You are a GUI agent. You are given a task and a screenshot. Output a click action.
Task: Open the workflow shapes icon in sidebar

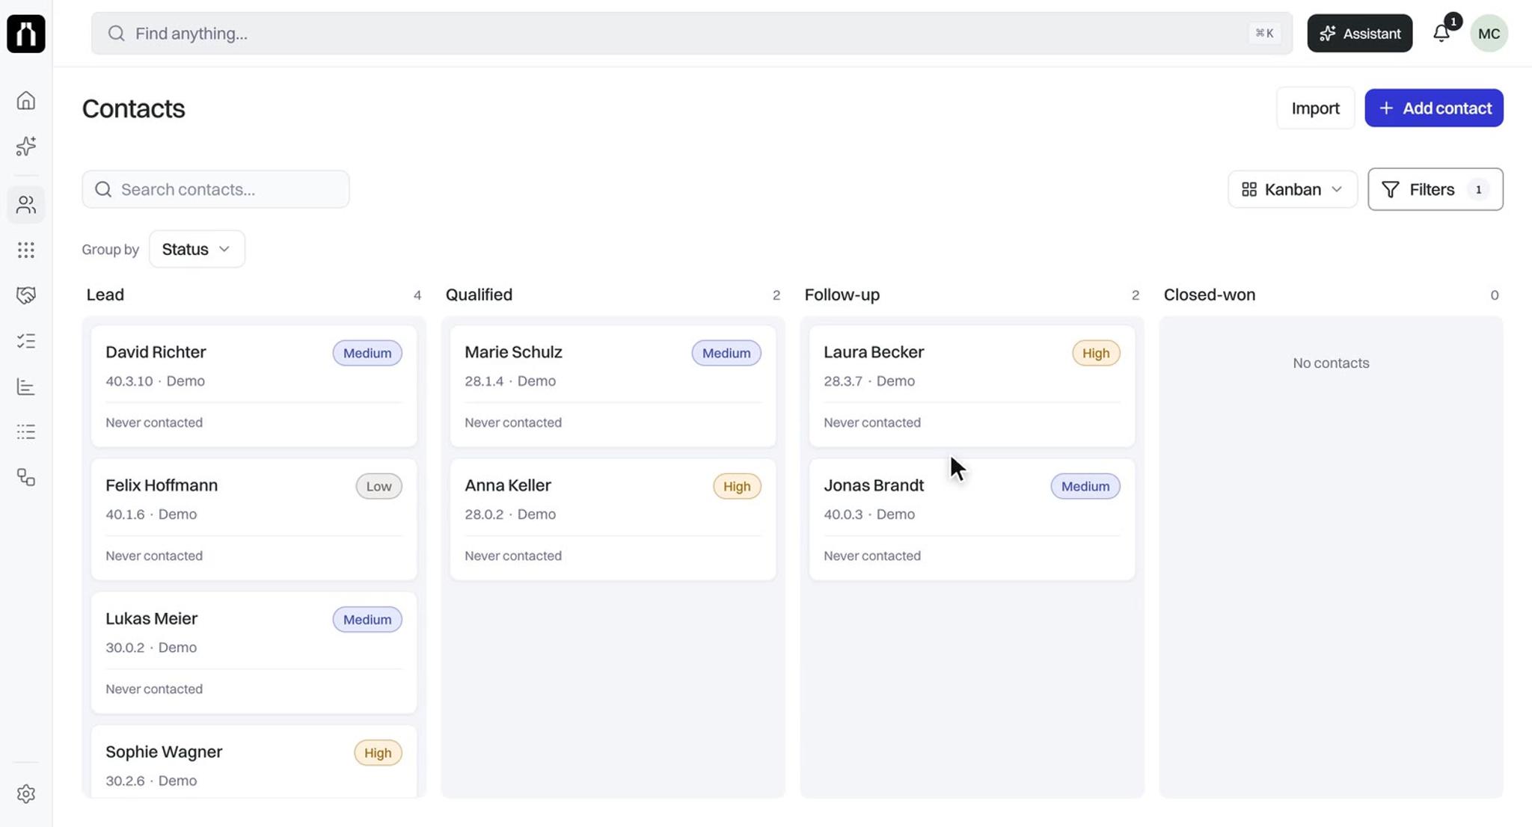point(26,477)
